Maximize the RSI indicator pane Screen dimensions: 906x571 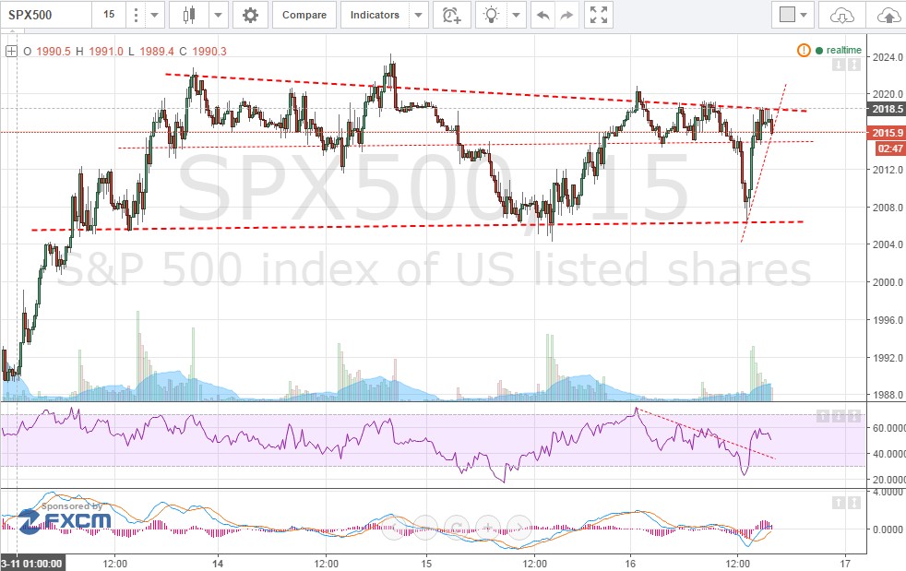coord(854,415)
